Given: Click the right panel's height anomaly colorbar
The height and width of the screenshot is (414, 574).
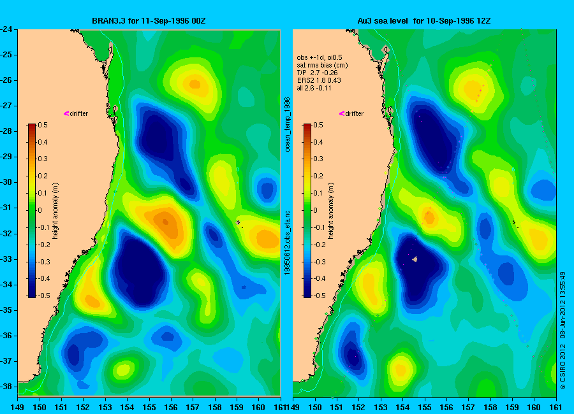Looking at the screenshot, I should [307, 211].
